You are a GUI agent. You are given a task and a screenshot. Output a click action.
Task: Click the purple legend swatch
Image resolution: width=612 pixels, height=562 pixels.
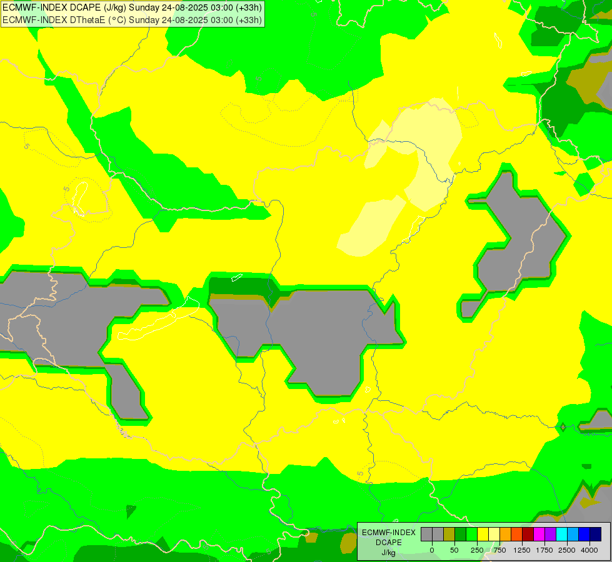(550, 534)
